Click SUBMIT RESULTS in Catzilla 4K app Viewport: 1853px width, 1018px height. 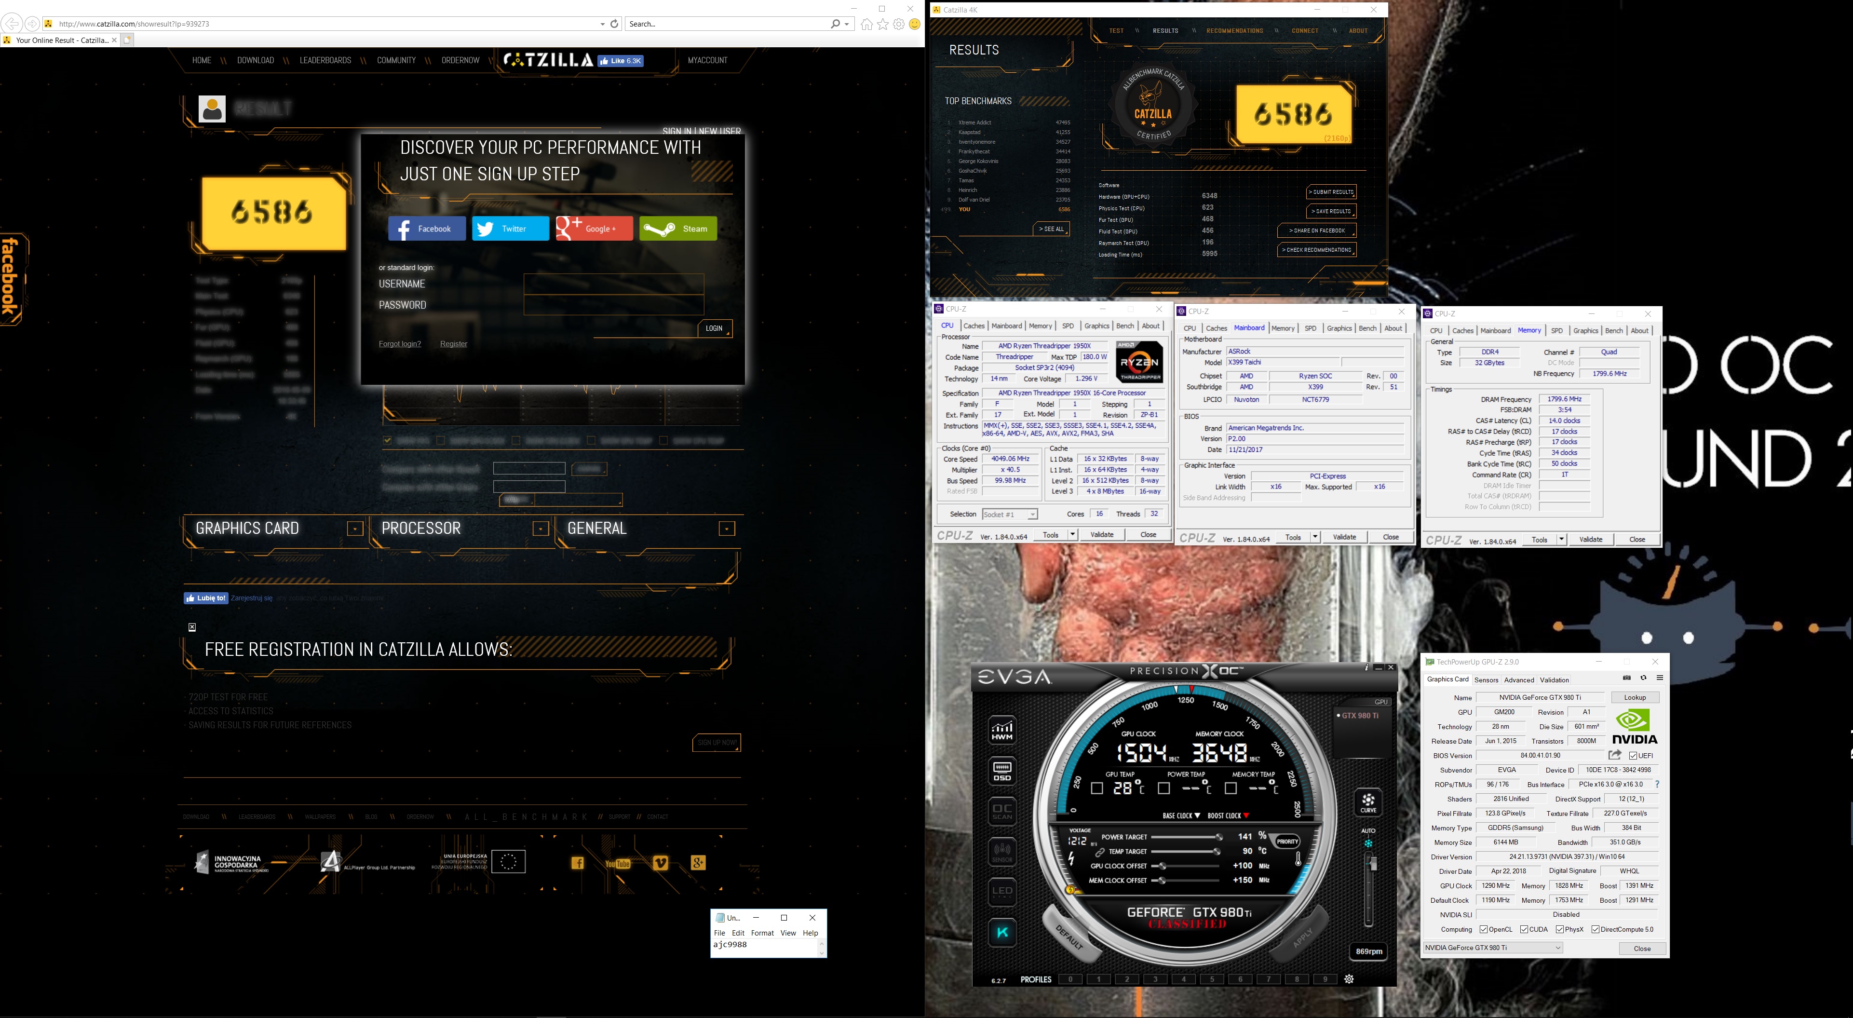click(x=1331, y=192)
